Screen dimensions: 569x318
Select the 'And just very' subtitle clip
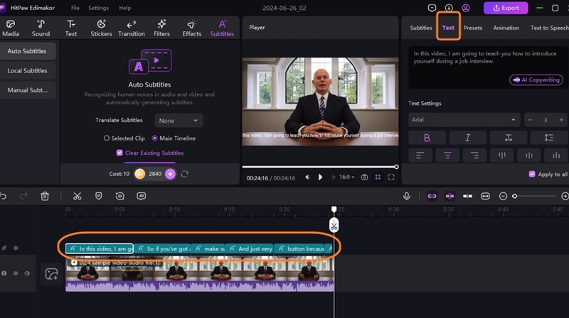(x=250, y=248)
